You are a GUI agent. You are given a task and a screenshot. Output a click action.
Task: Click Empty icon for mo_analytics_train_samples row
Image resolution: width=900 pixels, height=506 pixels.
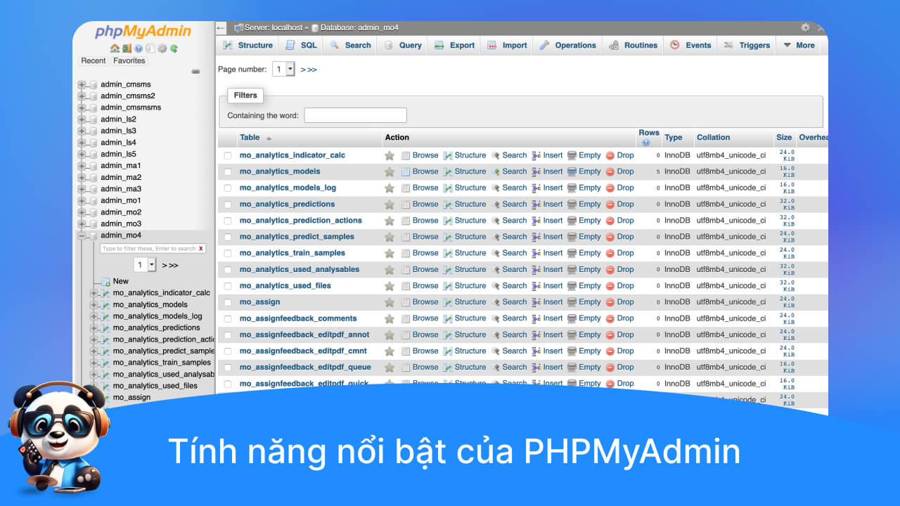click(572, 253)
